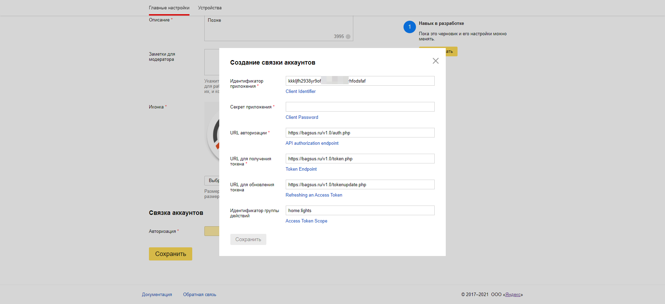Focus the Секрет приложения input field
Viewport: 665px width, 304px height.
[360, 107]
